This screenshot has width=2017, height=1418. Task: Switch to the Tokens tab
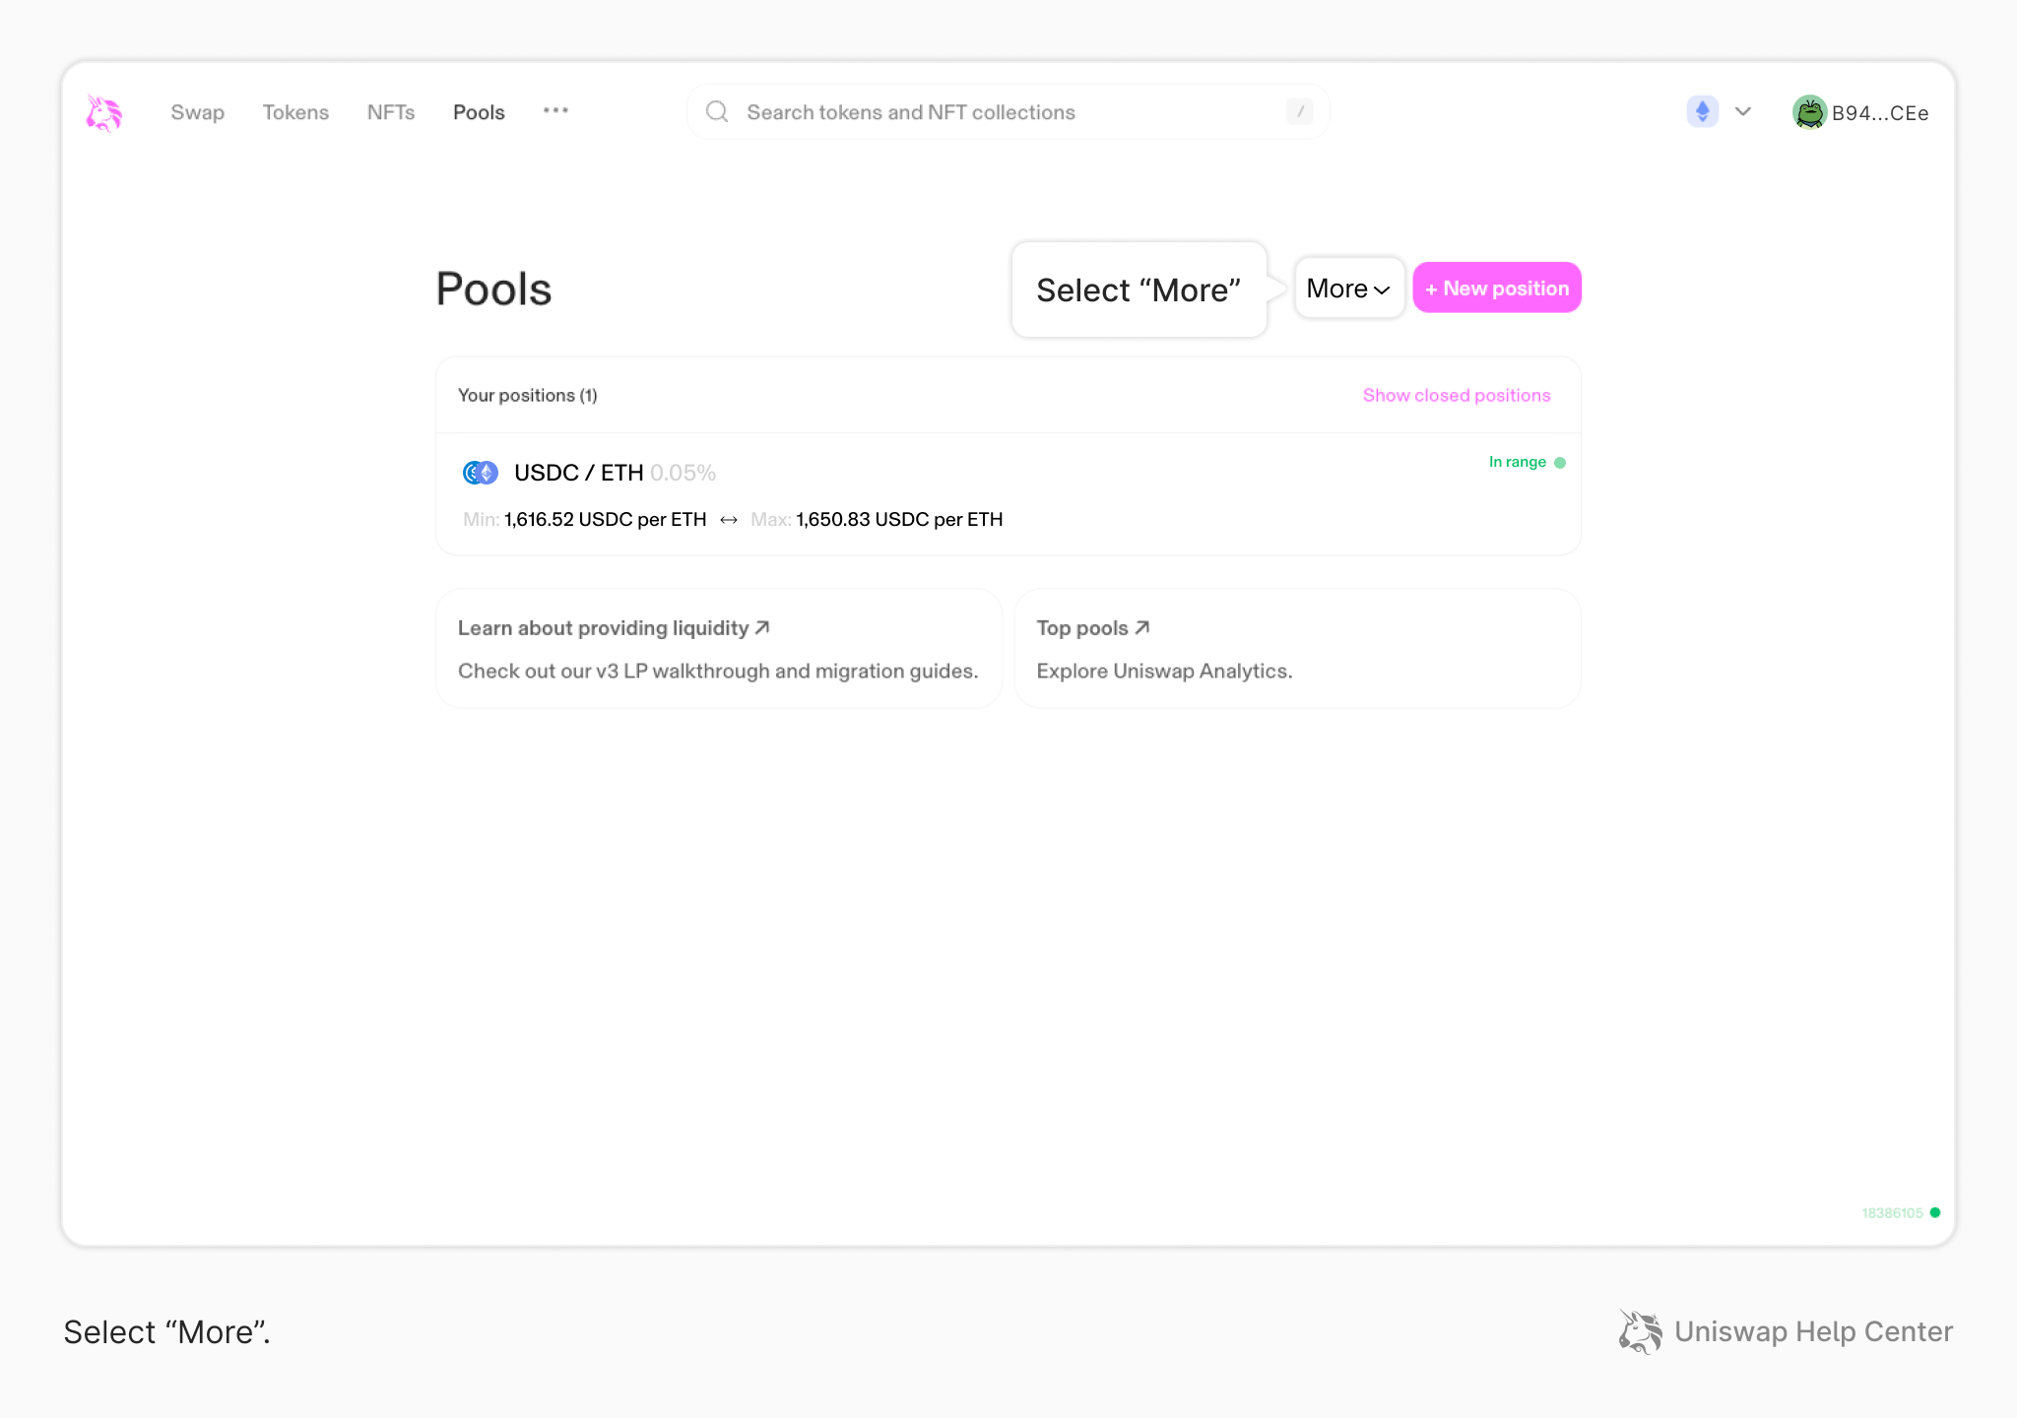tap(295, 112)
